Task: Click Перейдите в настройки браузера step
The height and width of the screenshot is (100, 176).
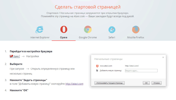Action: pyautogui.click(x=31, y=51)
